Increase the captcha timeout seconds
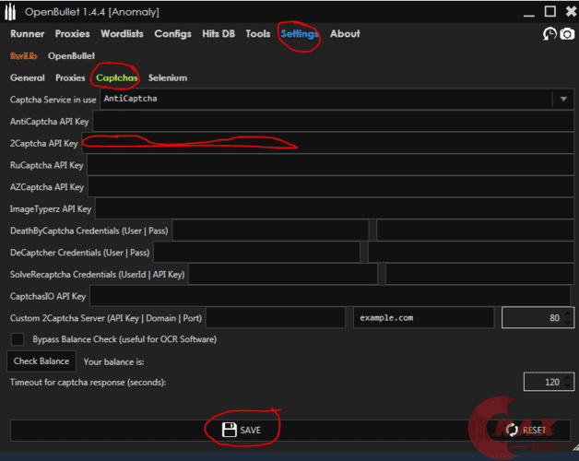The width and height of the screenshot is (579, 461). 568,378
